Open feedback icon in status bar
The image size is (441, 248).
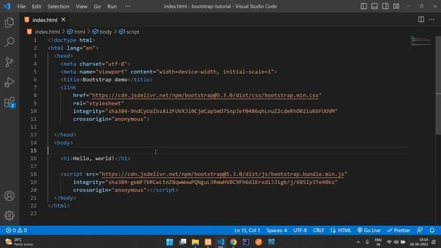tap(420, 230)
